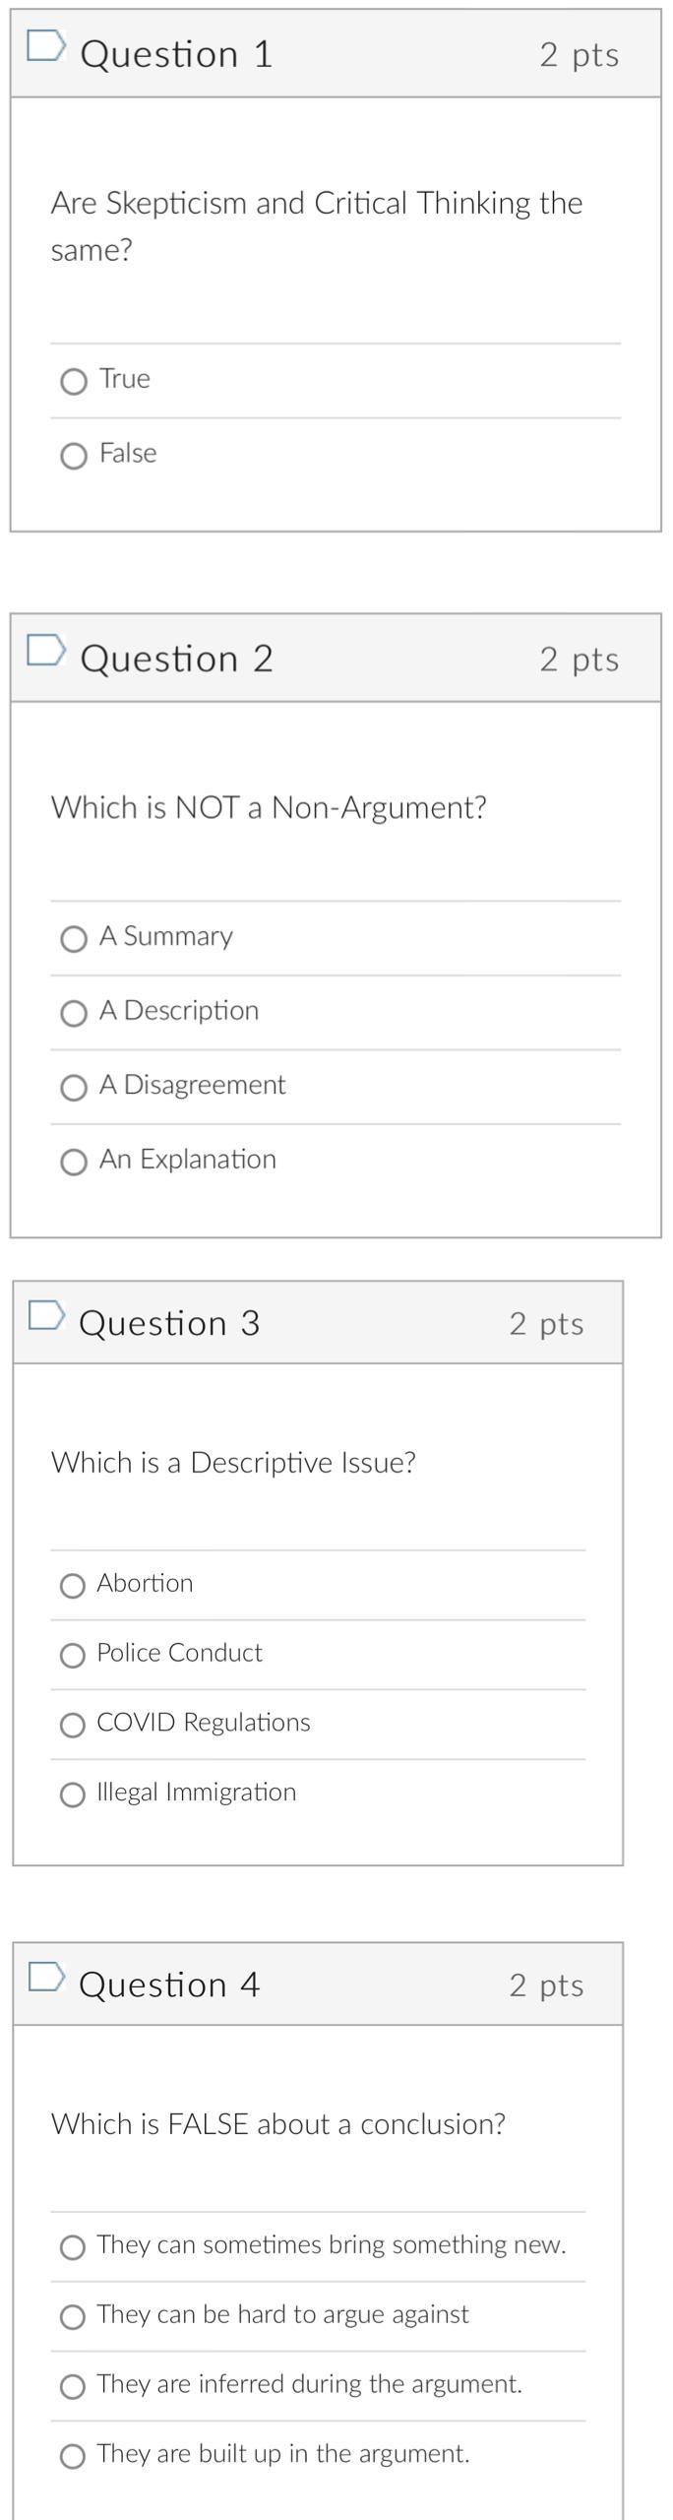673x2520 pixels.
Task: Choose 'They can sometimes bring something new.'
Action: pyautogui.click(x=73, y=2247)
